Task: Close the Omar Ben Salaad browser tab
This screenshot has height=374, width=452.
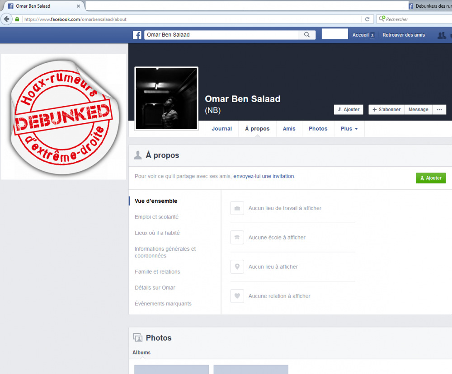Action: tap(78, 6)
